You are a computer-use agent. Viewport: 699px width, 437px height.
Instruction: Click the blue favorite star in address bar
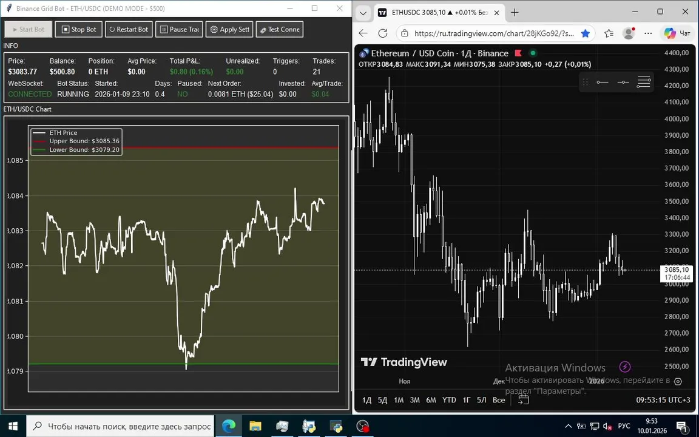pyautogui.click(x=586, y=33)
